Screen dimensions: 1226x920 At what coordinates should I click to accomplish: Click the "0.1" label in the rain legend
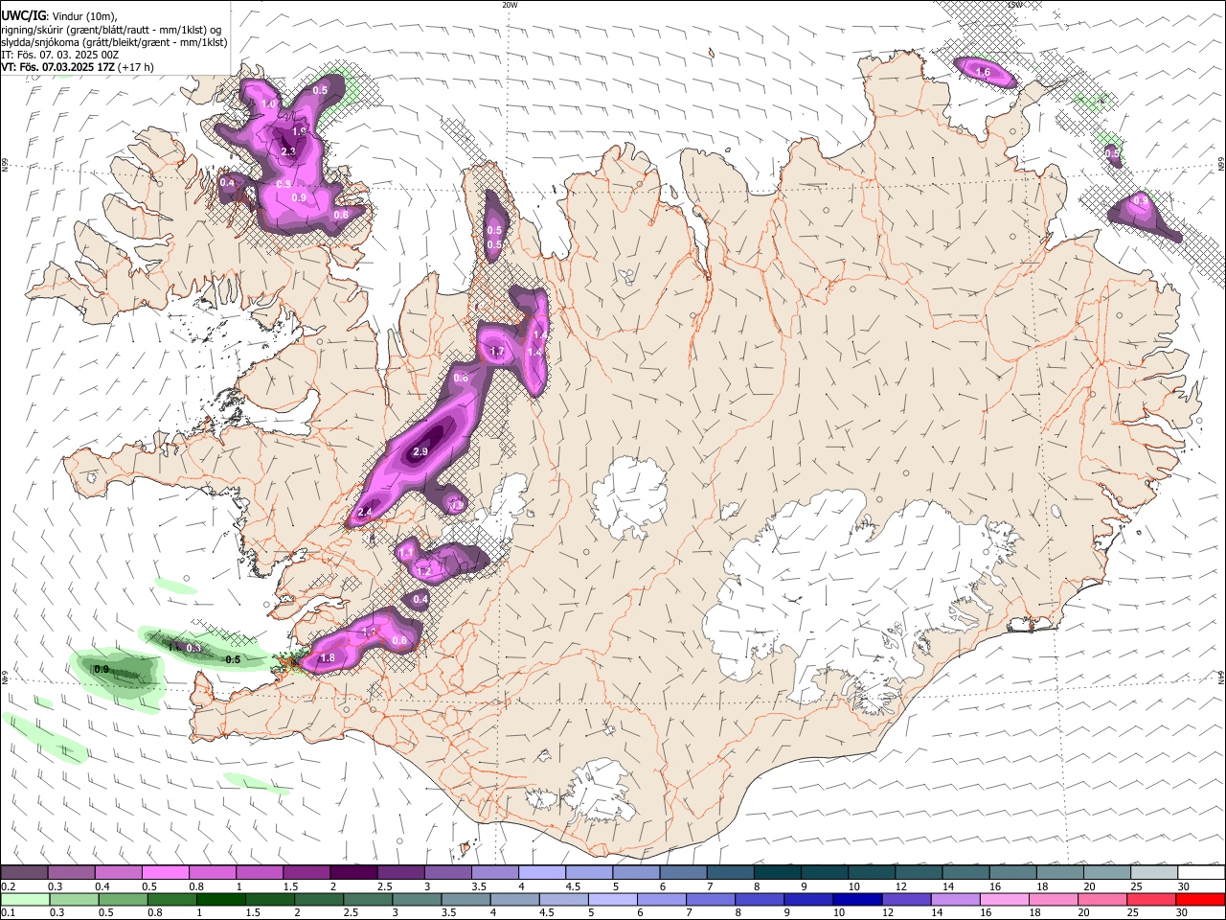coord(8,912)
